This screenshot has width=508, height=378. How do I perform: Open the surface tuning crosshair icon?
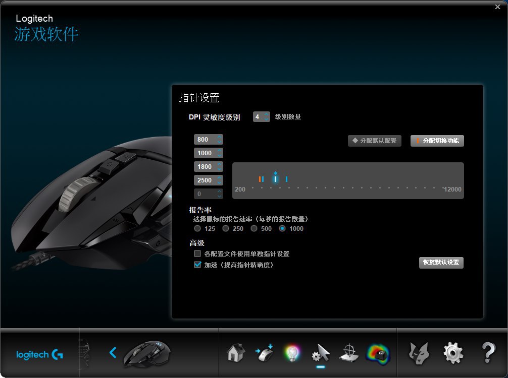point(349,353)
